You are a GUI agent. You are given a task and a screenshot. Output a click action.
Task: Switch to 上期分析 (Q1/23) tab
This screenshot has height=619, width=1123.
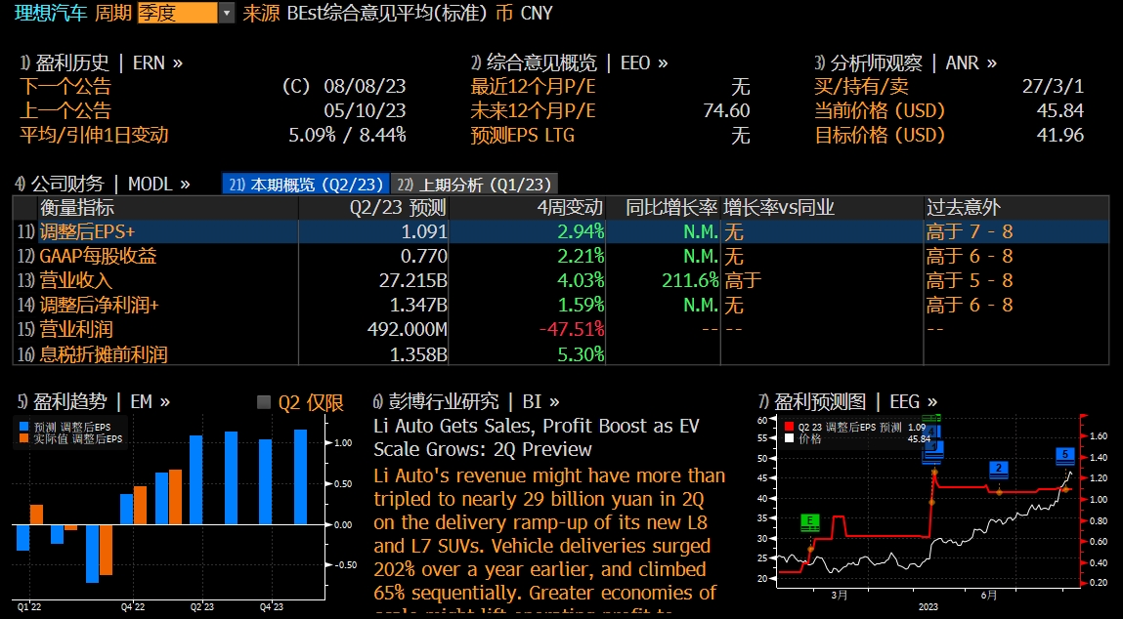click(474, 184)
